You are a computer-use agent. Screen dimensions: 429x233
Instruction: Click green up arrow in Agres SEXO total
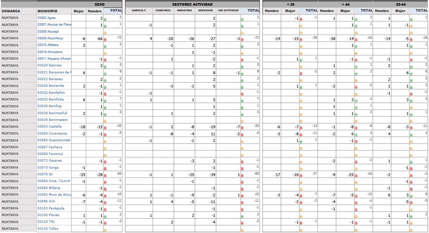tap(105, 19)
